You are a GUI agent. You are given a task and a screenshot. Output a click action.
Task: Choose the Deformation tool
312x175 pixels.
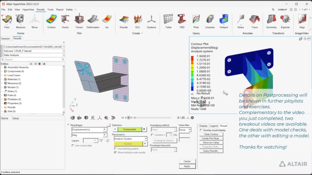click(93, 21)
